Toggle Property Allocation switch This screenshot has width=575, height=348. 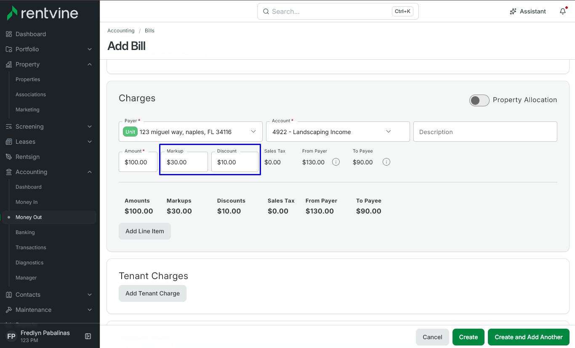[479, 100]
